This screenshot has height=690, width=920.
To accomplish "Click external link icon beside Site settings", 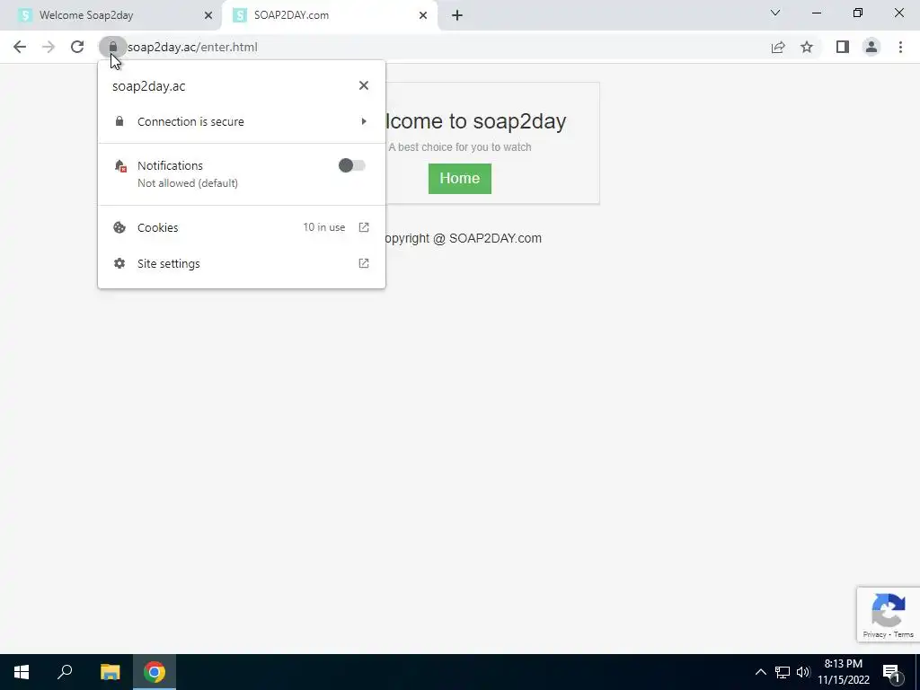I will pyautogui.click(x=364, y=263).
